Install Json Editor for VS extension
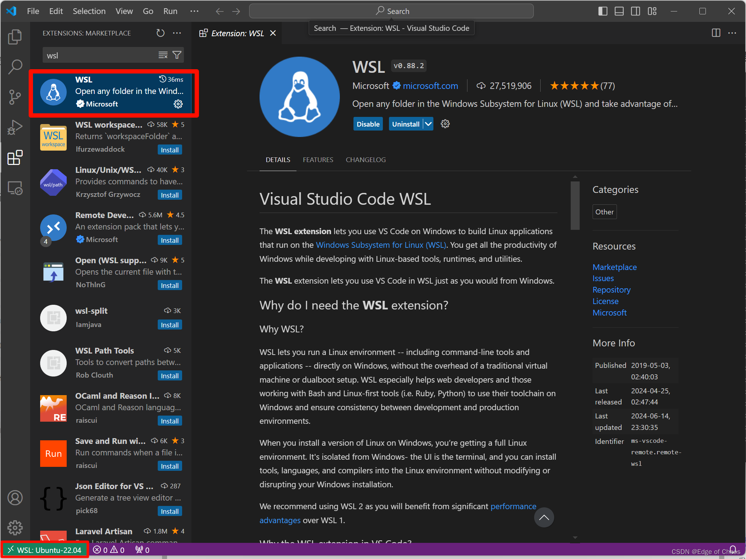 coord(170,511)
